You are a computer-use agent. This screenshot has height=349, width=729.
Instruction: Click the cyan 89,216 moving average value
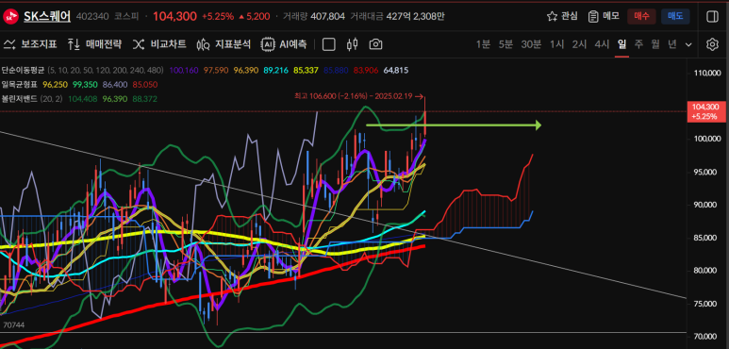pyautogui.click(x=276, y=70)
